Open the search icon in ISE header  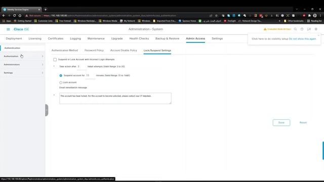[295, 29]
